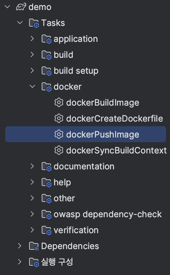Click the gear icon of dockerCreateDockerfile
Screen dimensions: 170x275
[59, 118]
